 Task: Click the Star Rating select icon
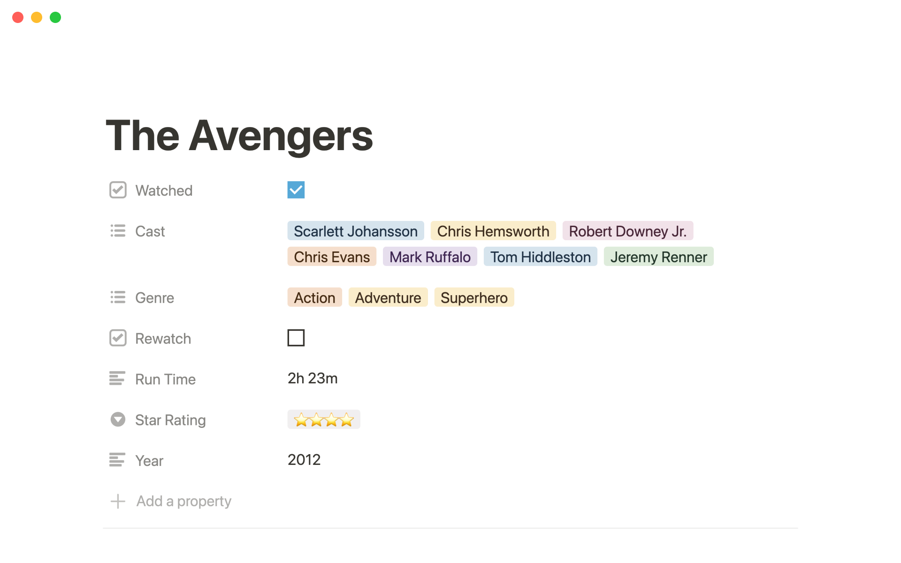pos(118,419)
